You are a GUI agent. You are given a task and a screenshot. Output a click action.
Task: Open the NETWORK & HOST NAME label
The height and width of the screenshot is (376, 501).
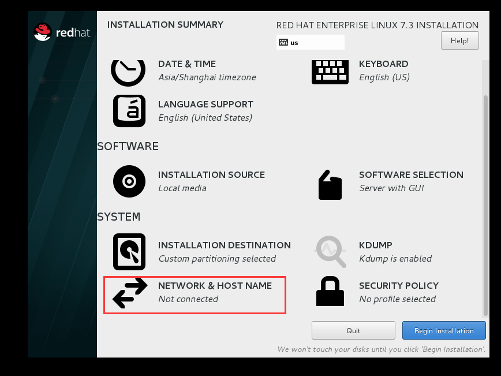point(215,286)
